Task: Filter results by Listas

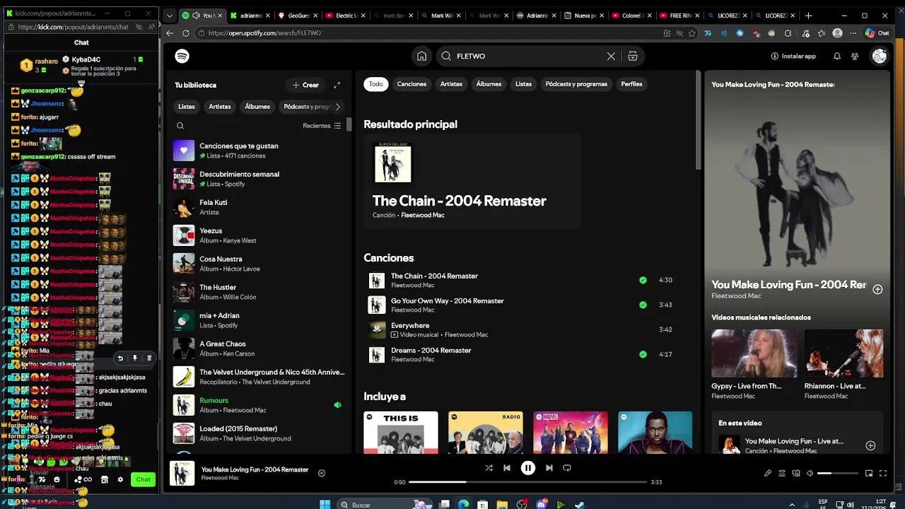Action: point(523,84)
